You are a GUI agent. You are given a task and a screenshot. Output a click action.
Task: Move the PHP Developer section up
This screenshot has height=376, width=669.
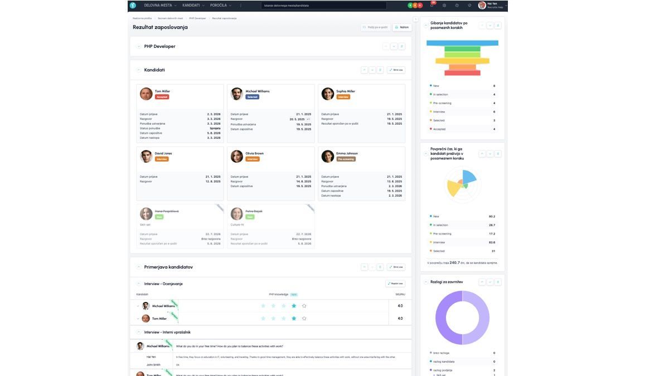point(386,46)
